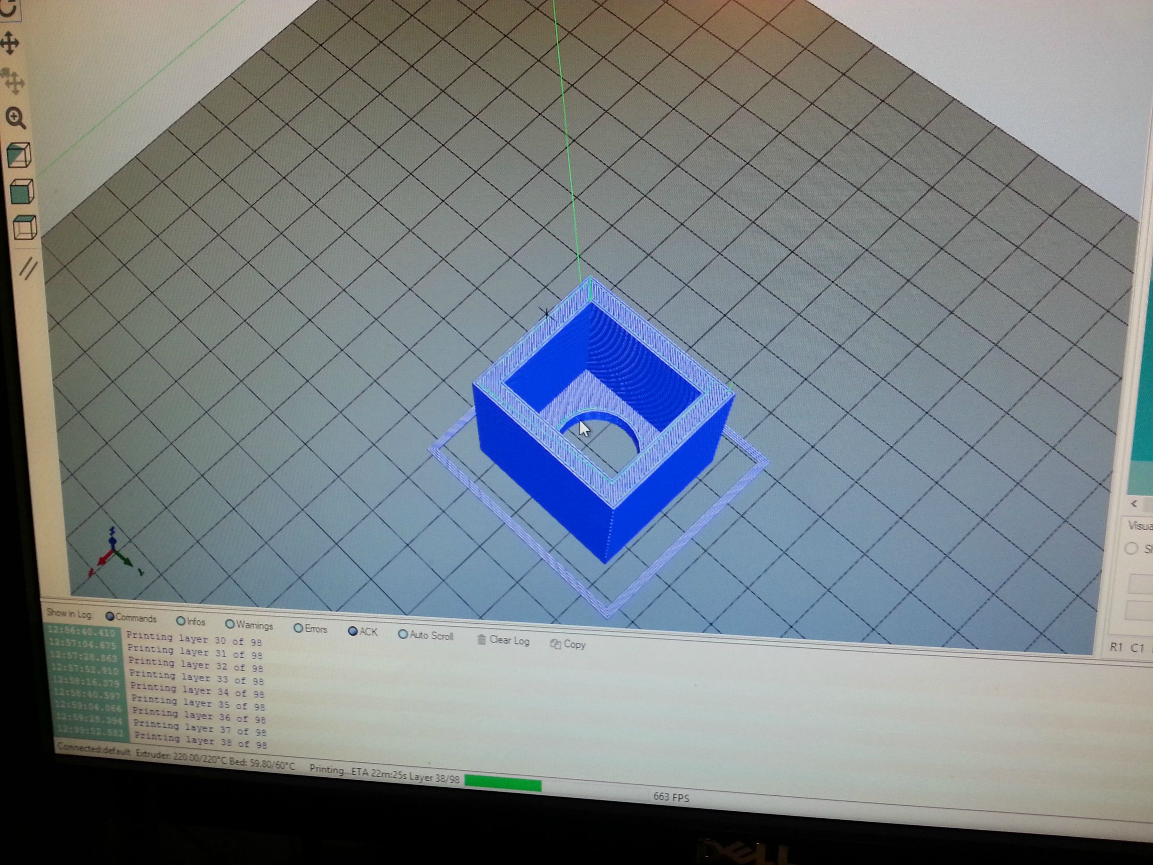
Task: Select log row 'Printing layer 31 of 98'
Action: [x=195, y=652]
